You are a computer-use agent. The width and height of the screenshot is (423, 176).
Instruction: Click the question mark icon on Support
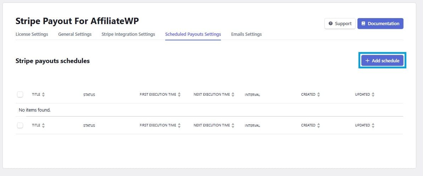tap(330, 23)
